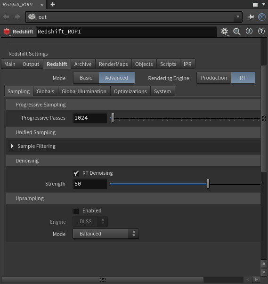Select the Sampling sub-tab
This screenshot has height=284, width=268.
(19, 91)
